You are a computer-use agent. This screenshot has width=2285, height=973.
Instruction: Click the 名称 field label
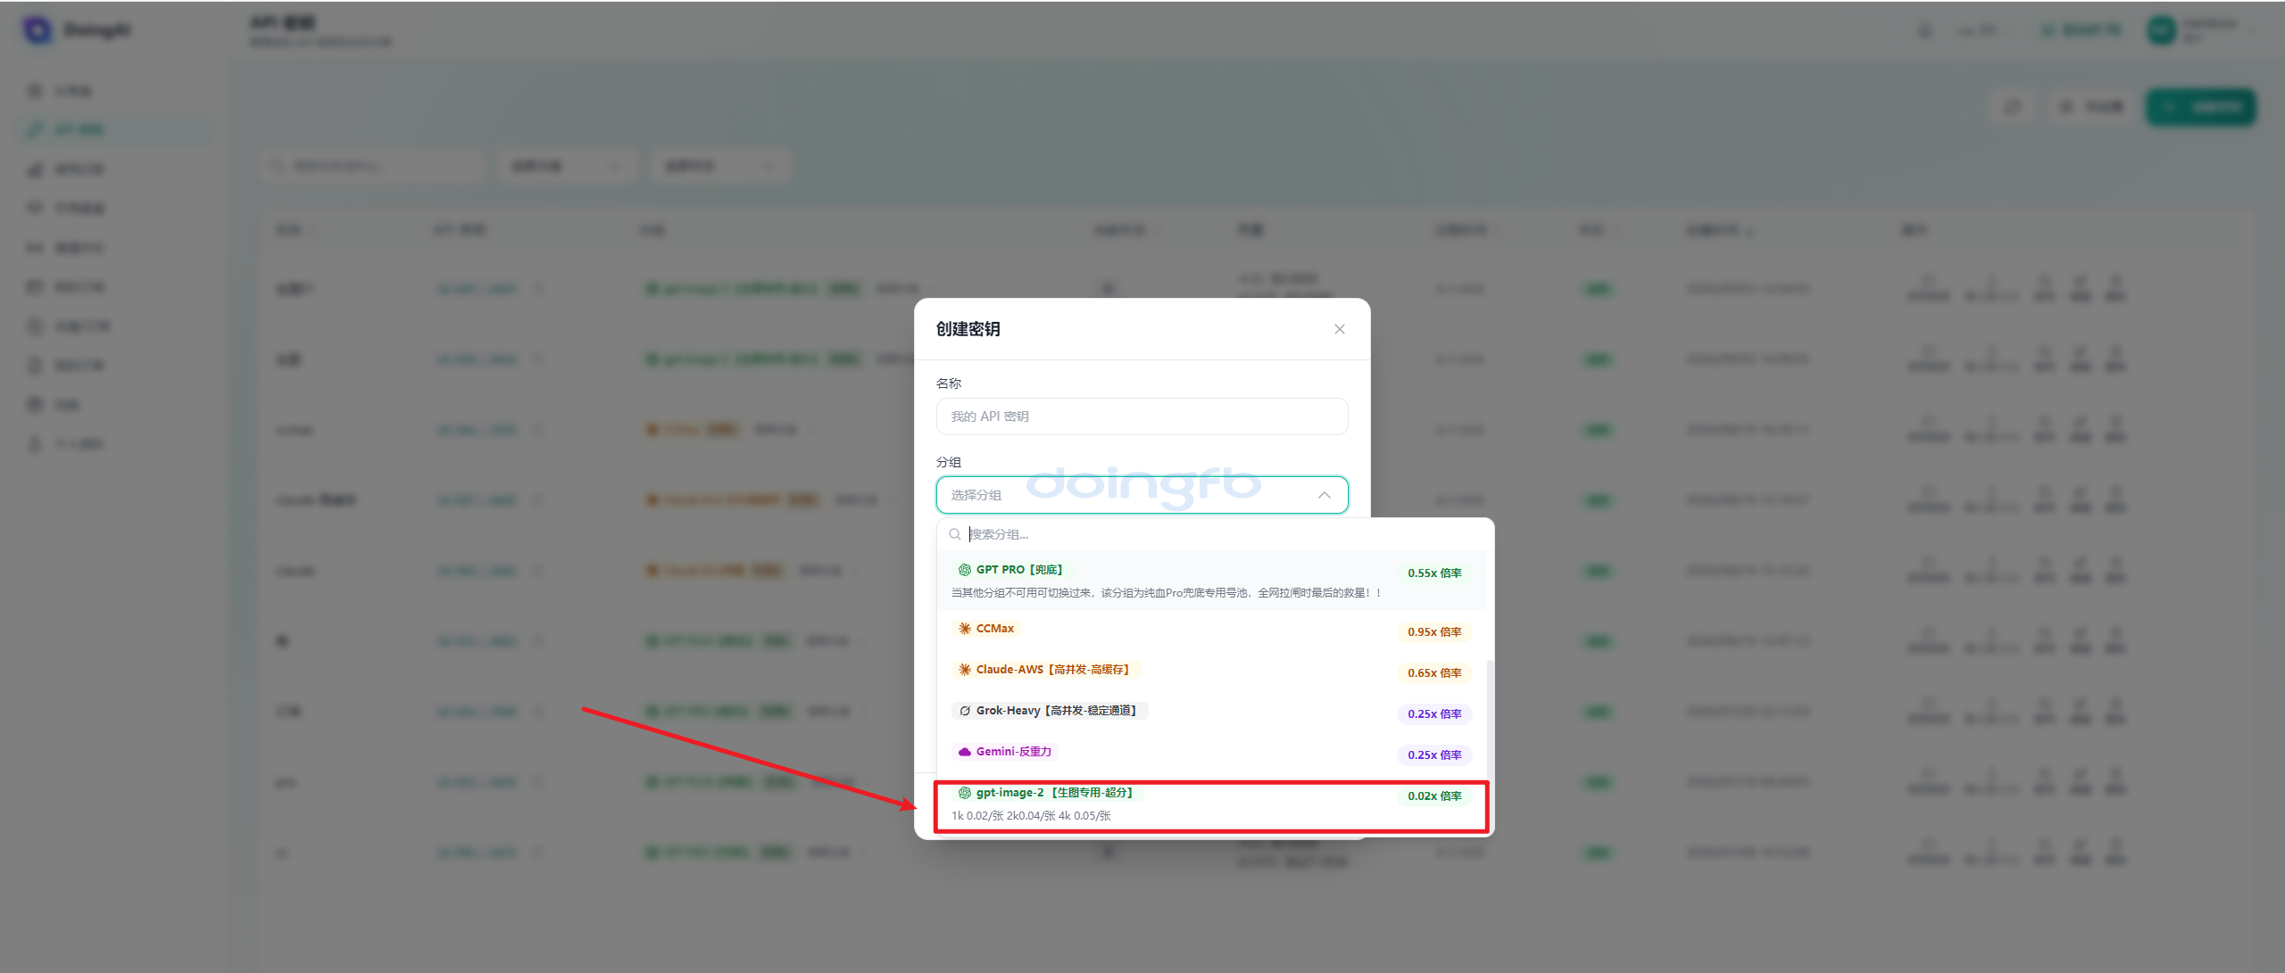pos(948,383)
